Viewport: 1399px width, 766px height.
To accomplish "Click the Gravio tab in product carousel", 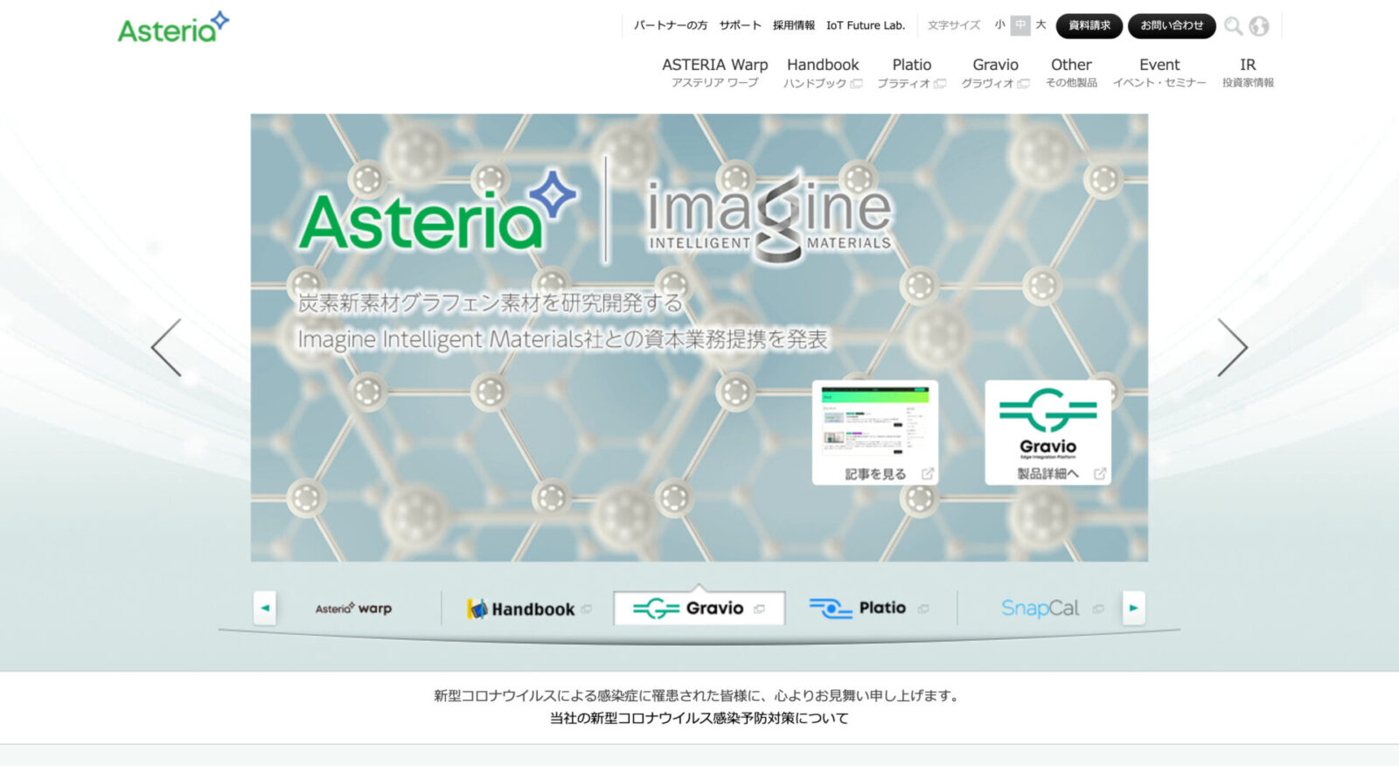I will [x=699, y=608].
